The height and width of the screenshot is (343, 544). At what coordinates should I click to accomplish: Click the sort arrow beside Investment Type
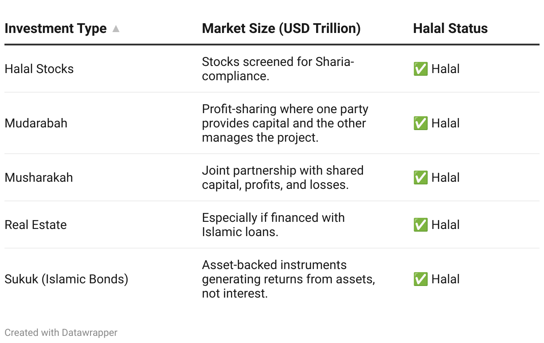[x=116, y=29]
